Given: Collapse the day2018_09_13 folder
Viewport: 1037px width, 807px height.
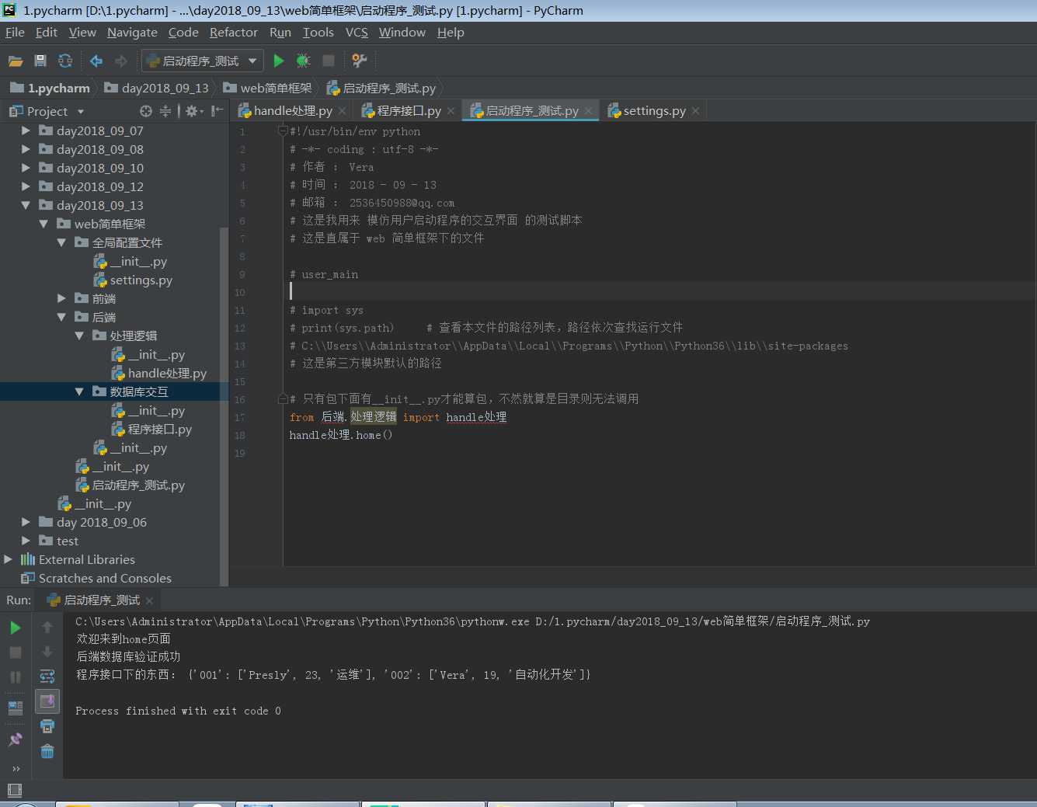Looking at the screenshot, I should 26,205.
